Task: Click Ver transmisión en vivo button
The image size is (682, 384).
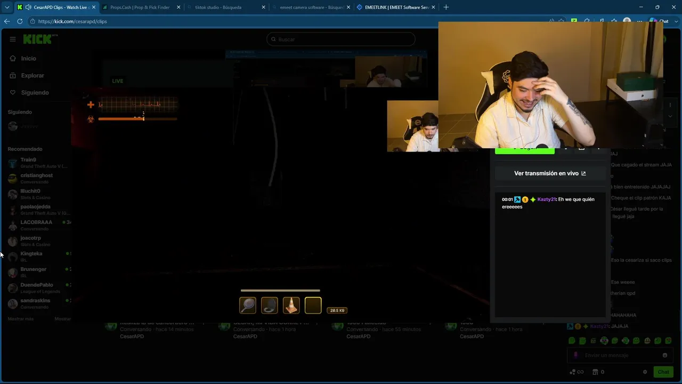Action: (x=550, y=173)
